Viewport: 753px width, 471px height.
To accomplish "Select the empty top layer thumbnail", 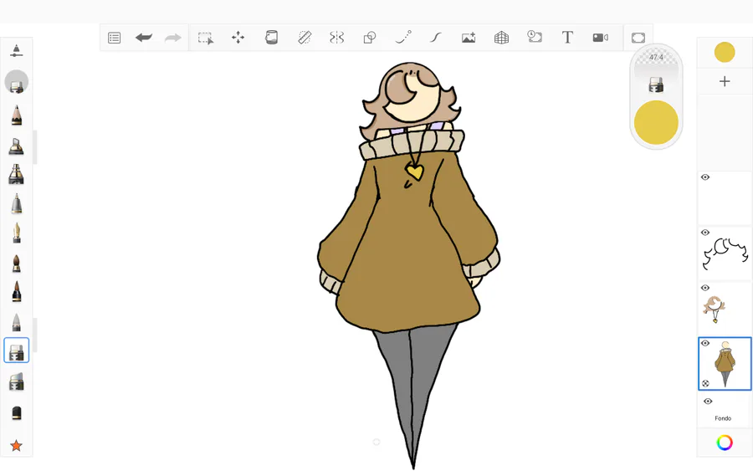I will [x=725, y=197].
